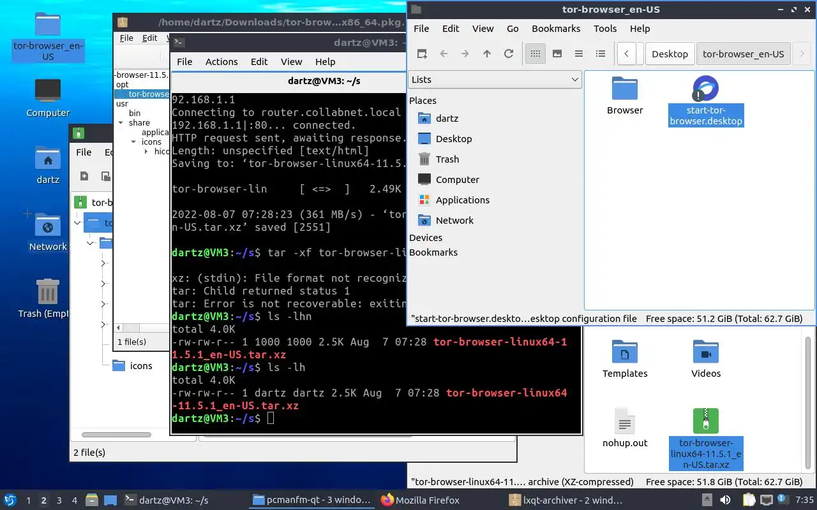Select dartz@VM3: ~/s terminal tab
The width and height of the screenshot is (817, 510).
click(324, 81)
